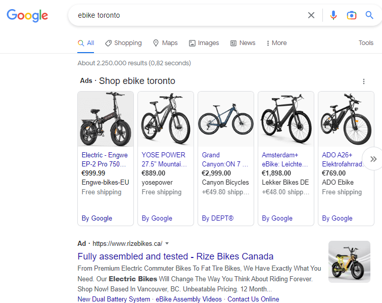Click By DEPT® under Canyon ad
Image resolution: width=382 pixels, height=303 pixels.
pos(218,218)
